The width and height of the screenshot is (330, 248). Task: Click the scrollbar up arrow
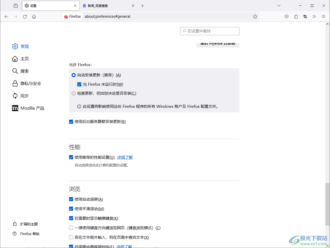[x=327, y=24]
